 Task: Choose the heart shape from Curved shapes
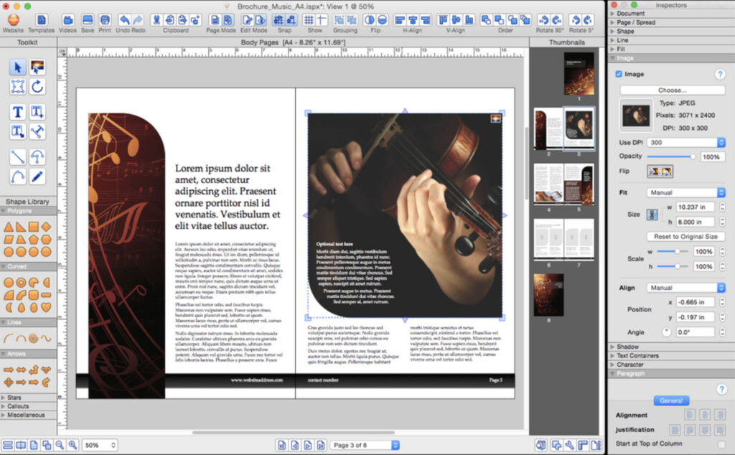click(x=45, y=307)
